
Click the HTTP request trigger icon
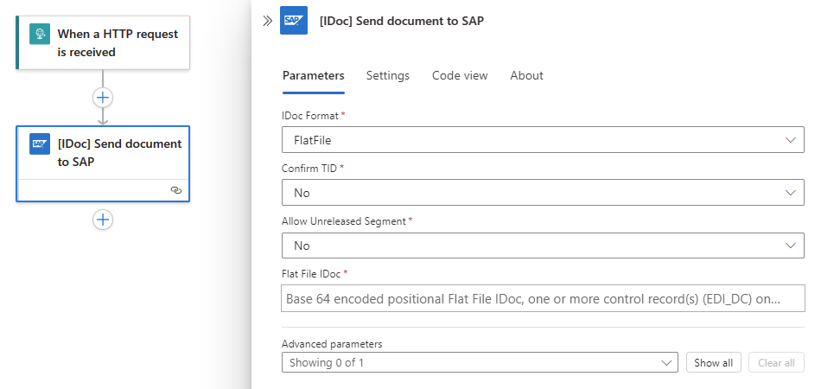[x=40, y=35]
